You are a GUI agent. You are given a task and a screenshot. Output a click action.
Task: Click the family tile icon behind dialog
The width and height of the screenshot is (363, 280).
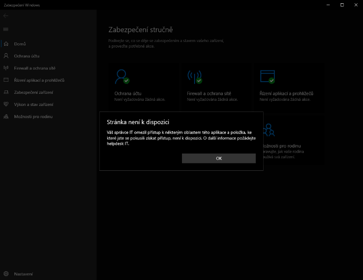click(269, 130)
